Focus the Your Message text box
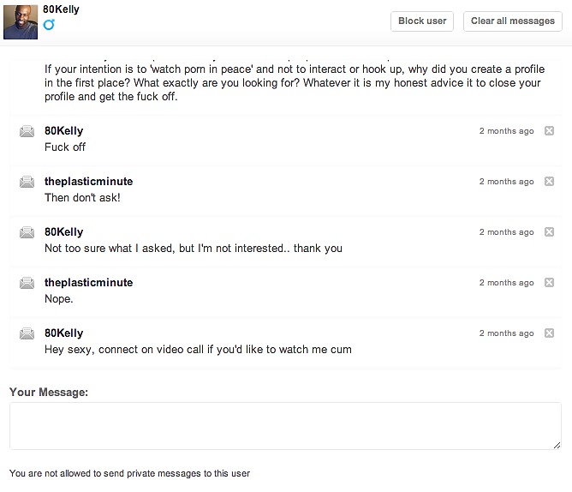This screenshot has height=492, width=572. (x=285, y=425)
